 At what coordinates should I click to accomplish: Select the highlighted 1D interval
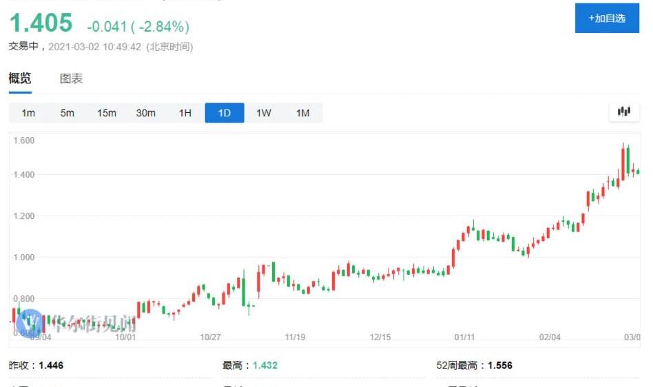click(224, 113)
